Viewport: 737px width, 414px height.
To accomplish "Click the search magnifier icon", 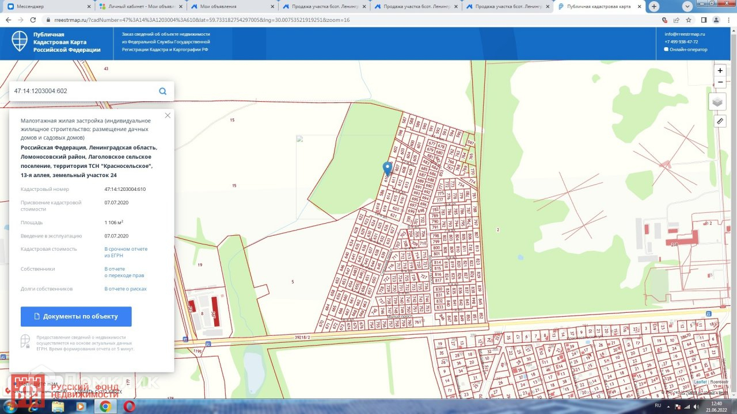I will click(x=162, y=91).
